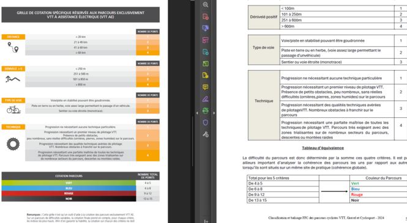
Task: Click the underlined "Tableau d'équivalence" heading
Action: coord(323,148)
